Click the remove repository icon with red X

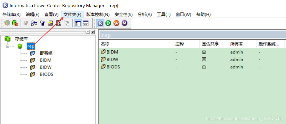tap(15, 23)
